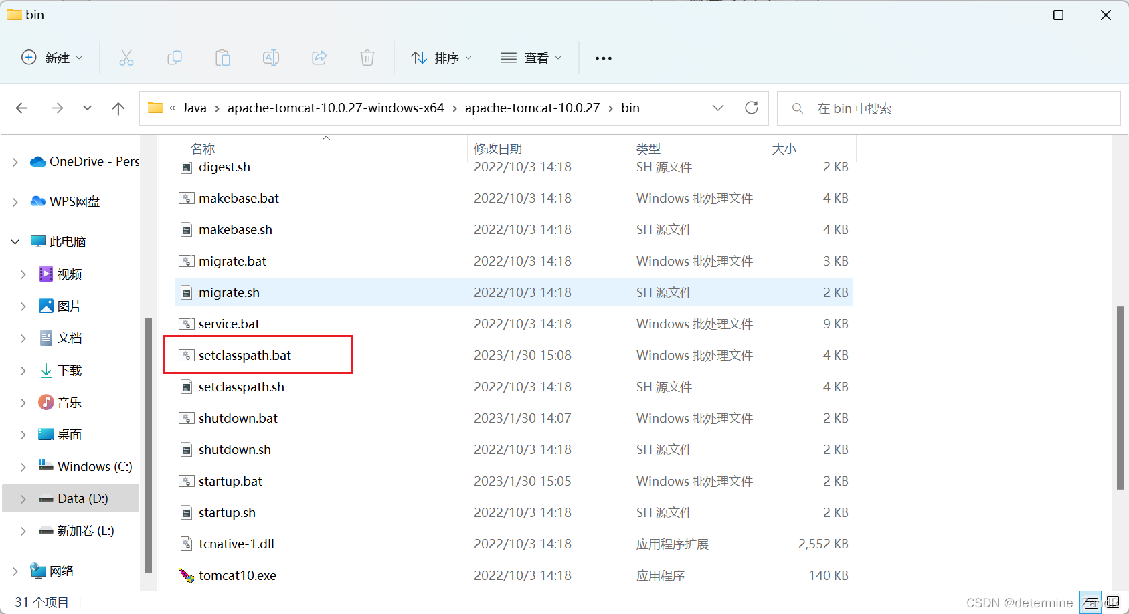Sort by 大小 column header
The image size is (1129, 614).
tap(784, 148)
